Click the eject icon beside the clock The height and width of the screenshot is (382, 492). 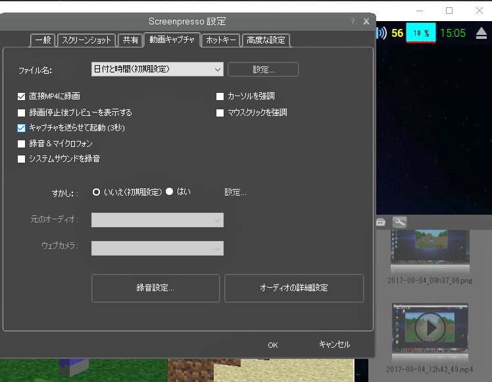point(481,33)
